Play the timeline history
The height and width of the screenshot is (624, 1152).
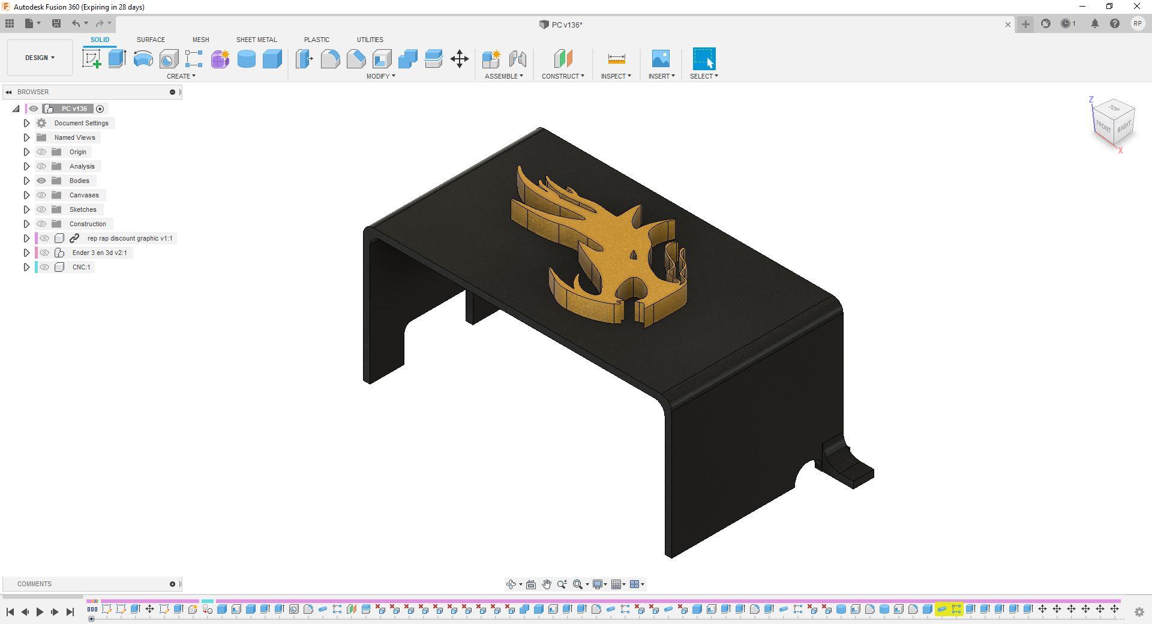point(40,612)
